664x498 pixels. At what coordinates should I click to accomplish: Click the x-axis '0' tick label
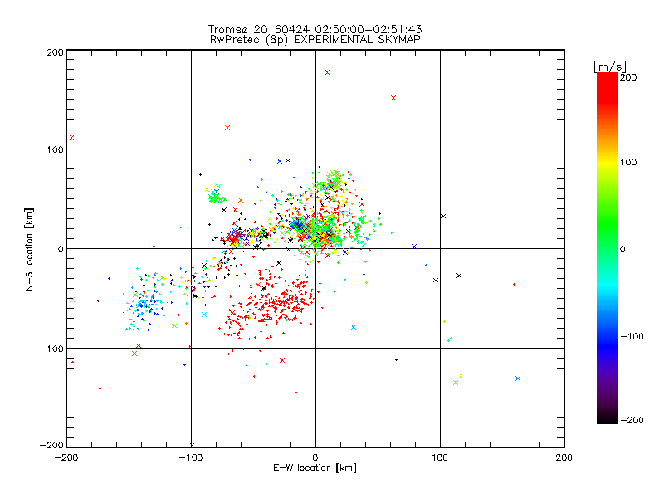[x=315, y=457]
